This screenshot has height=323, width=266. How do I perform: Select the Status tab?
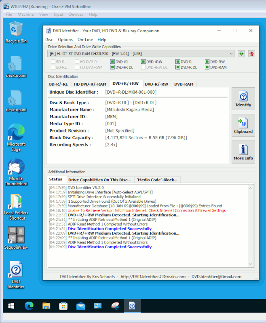(x=56, y=179)
